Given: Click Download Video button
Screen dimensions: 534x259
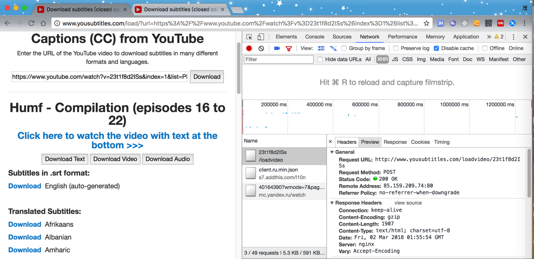Looking at the screenshot, I should tap(115, 159).
